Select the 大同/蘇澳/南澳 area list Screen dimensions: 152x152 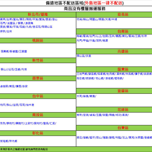point(86,97)
